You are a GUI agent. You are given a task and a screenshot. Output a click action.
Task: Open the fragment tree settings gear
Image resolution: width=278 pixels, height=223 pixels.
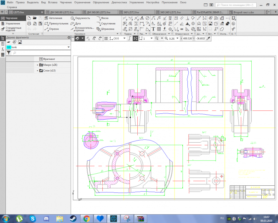coord(69,38)
